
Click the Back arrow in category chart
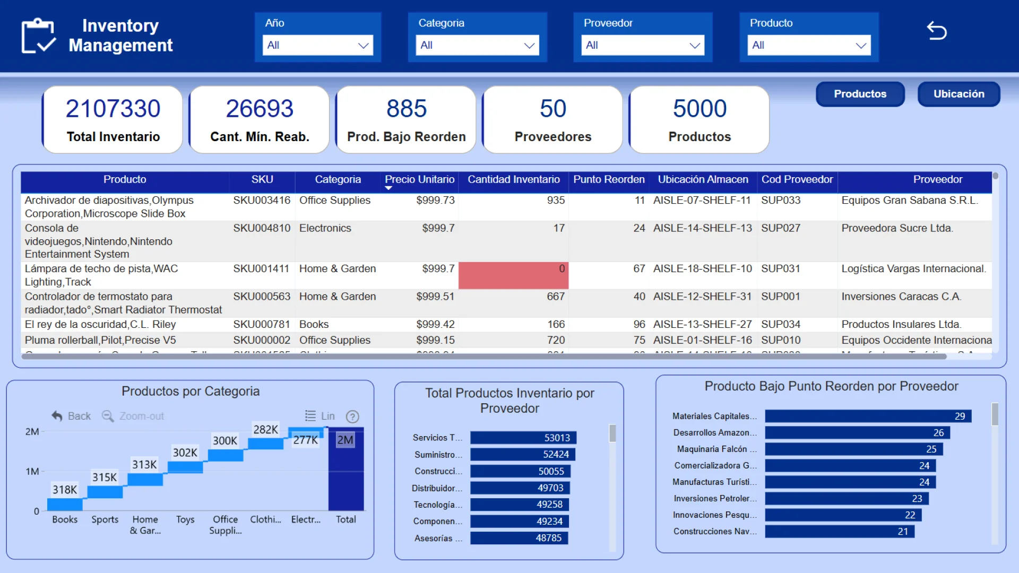click(57, 416)
